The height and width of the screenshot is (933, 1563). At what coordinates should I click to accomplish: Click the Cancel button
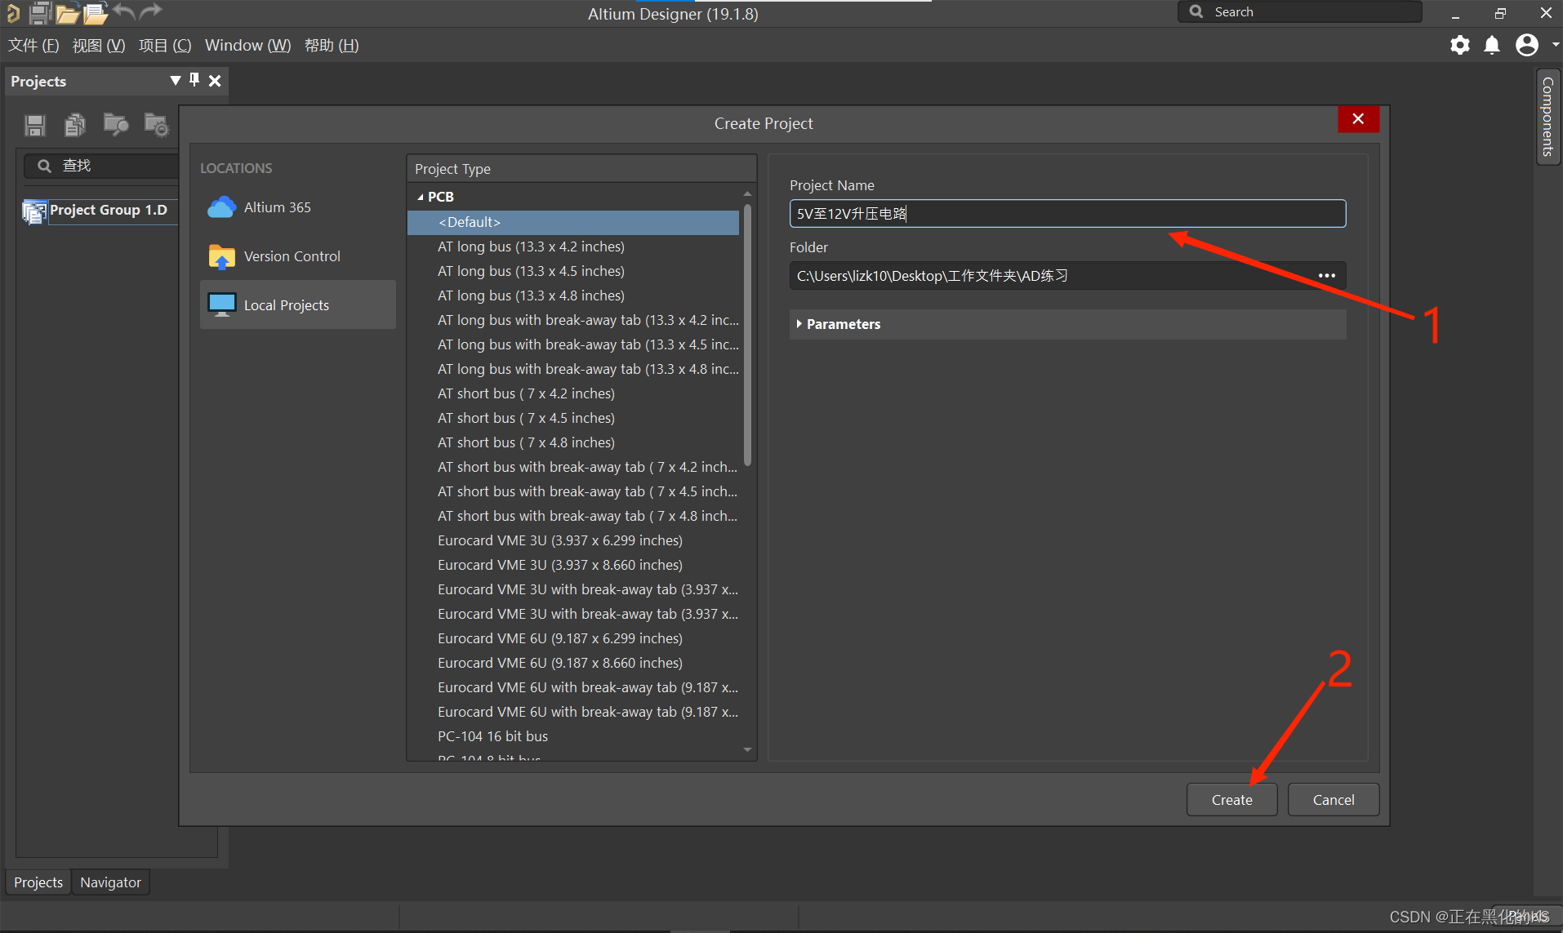tap(1333, 800)
